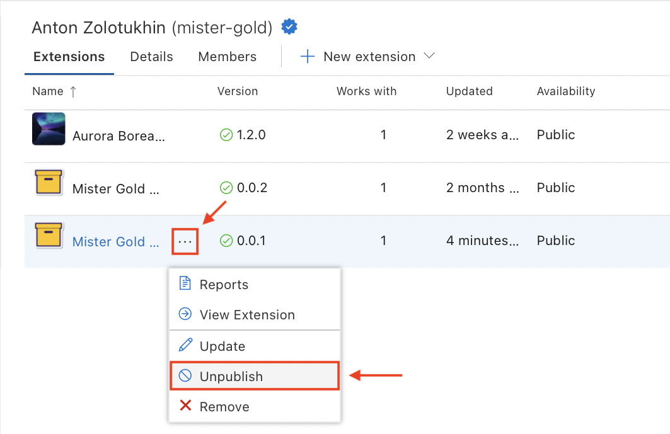Click the red Remove X icon

click(x=185, y=406)
